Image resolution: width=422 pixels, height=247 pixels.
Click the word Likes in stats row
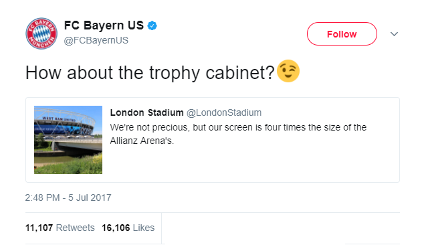tap(144, 228)
